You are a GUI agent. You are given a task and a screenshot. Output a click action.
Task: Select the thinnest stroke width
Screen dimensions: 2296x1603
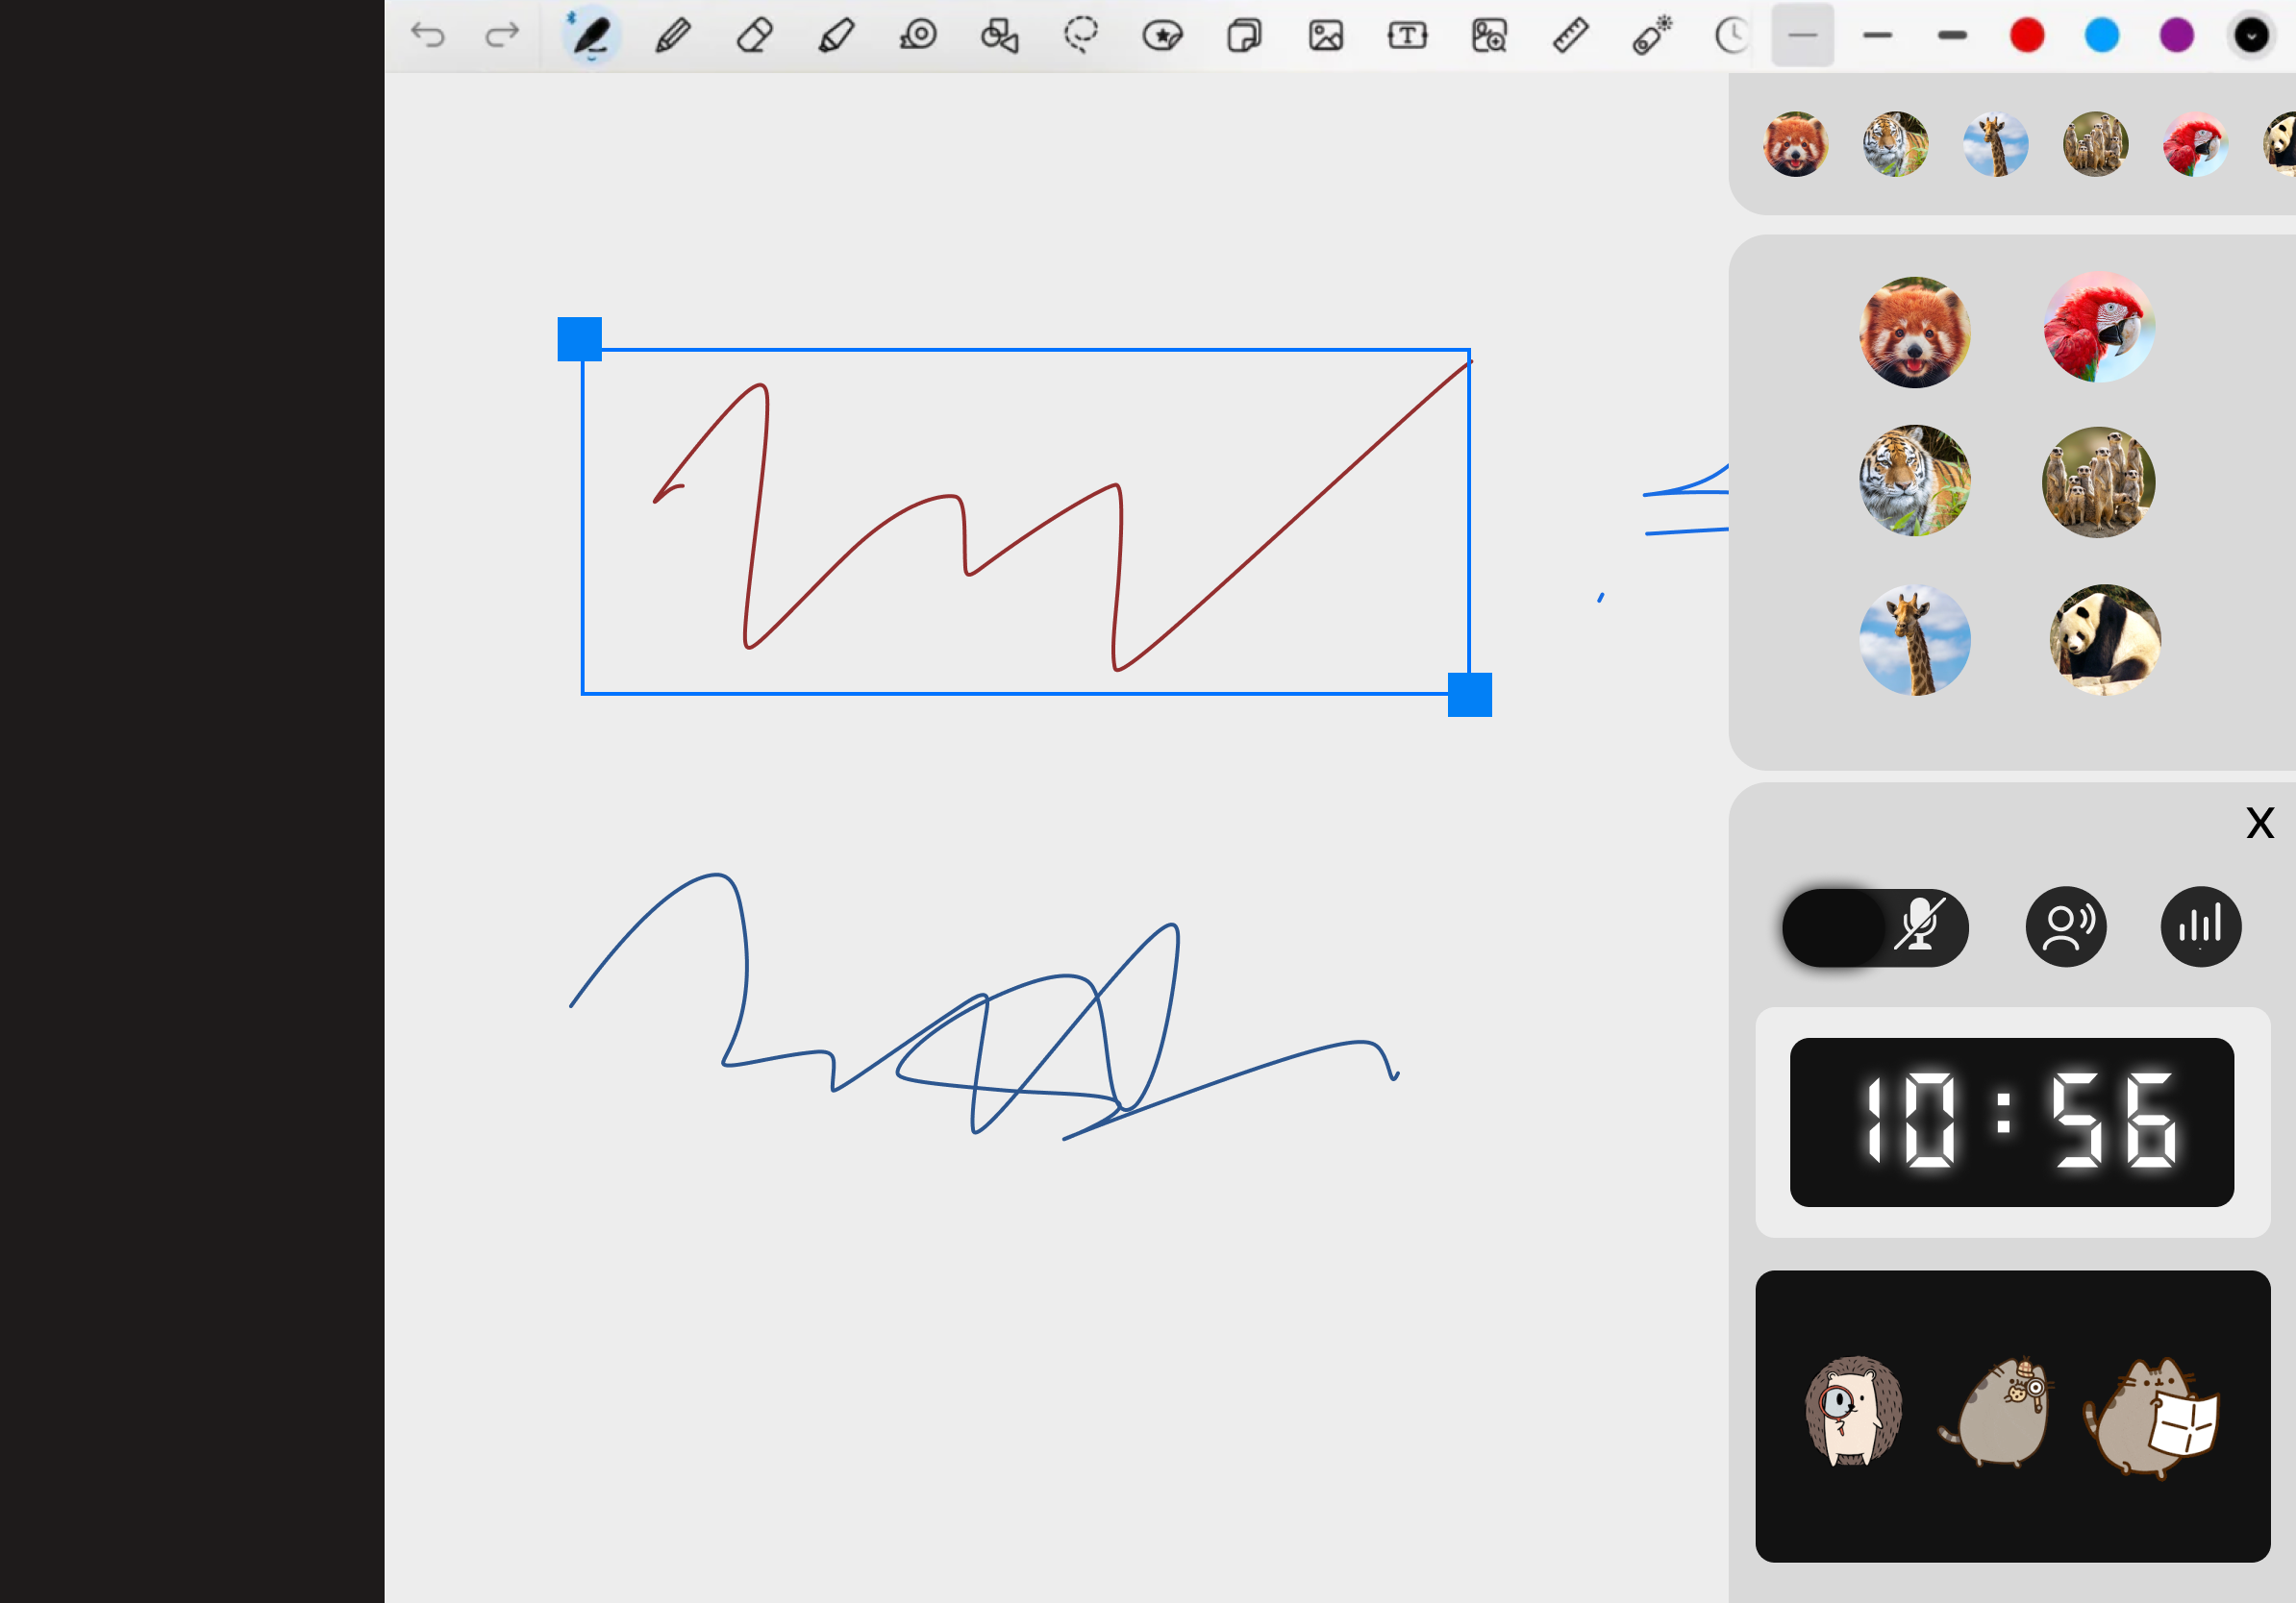pos(1802,36)
